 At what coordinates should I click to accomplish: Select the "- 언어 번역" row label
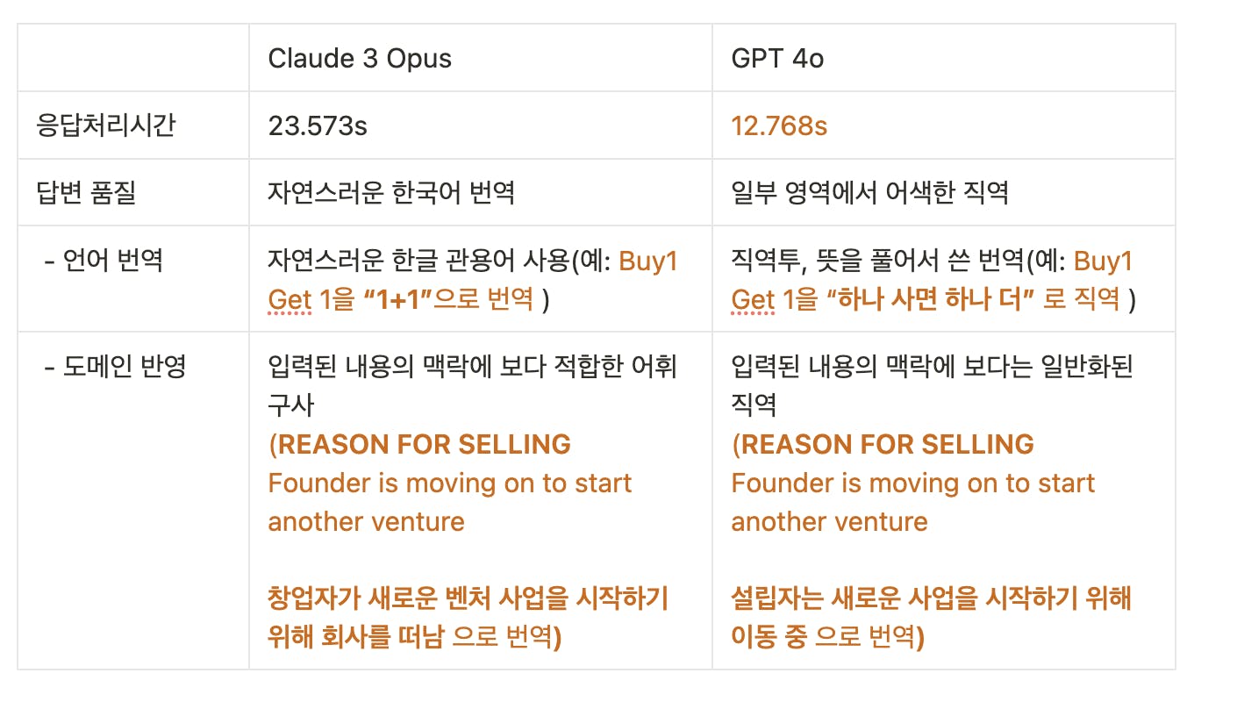tap(103, 261)
